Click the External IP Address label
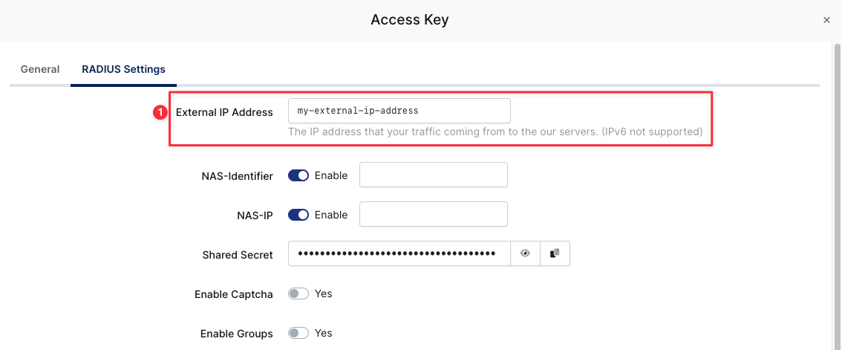842x350 pixels. click(x=224, y=112)
